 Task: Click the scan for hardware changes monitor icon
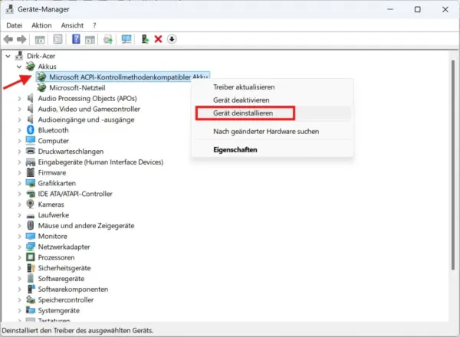point(127,39)
